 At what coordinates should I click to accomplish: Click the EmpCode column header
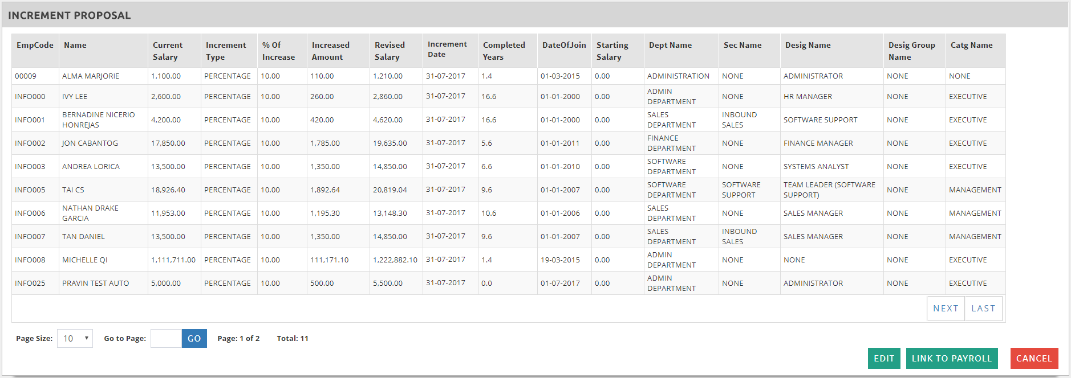pyautogui.click(x=35, y=46)
